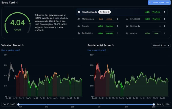This screenshot has height=109, width=172.
Task: Expand the Management row chevron
Action: tap(118, 19)
